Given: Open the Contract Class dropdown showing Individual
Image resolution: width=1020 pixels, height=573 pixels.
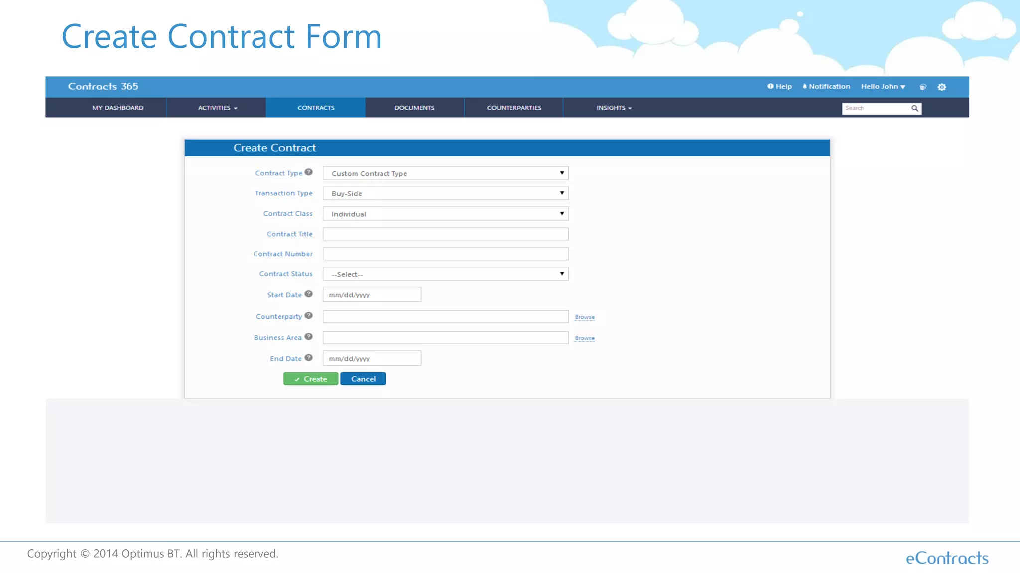Looking at the screenshot, I should tap(446, 214).
